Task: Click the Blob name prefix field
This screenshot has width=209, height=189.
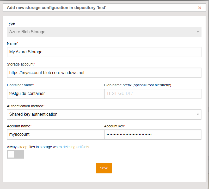Action: (x=153, y=94)
